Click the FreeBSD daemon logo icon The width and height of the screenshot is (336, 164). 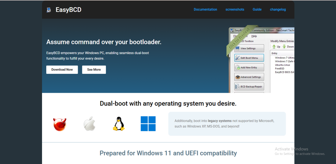coord(60,124)
